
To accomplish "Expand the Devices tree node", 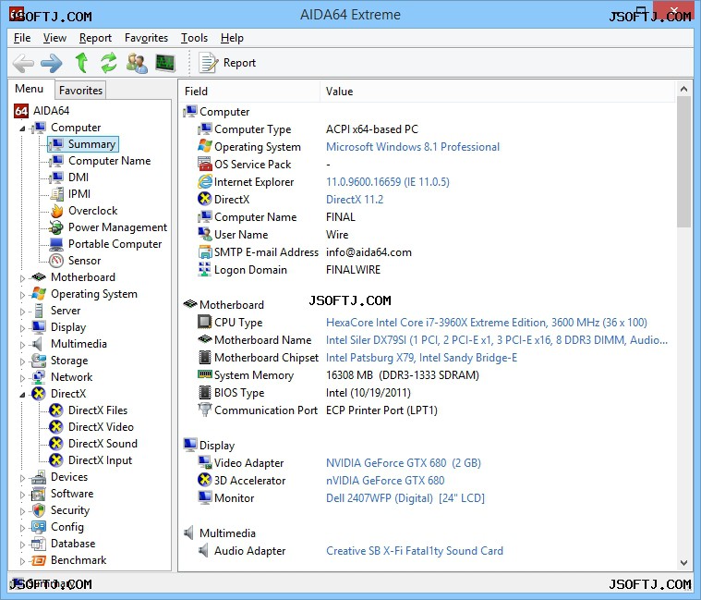I will [22, 478].
